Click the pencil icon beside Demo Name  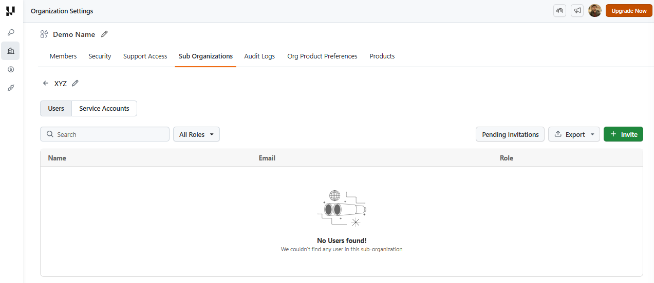(104, 34)
